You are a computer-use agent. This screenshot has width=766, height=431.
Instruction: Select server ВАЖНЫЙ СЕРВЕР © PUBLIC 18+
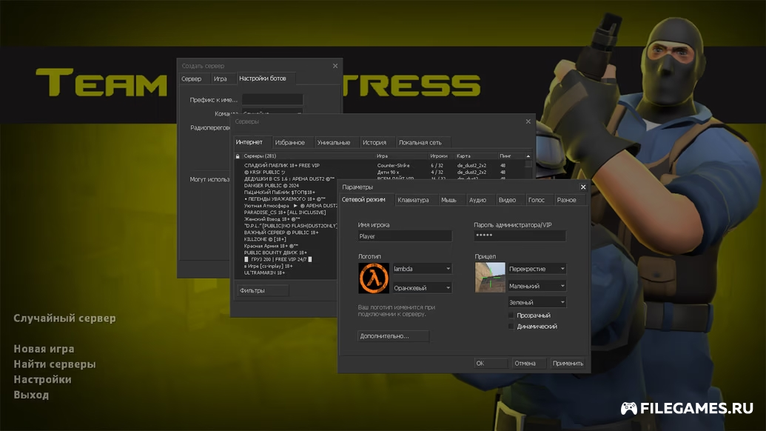[x=281, y=233]
